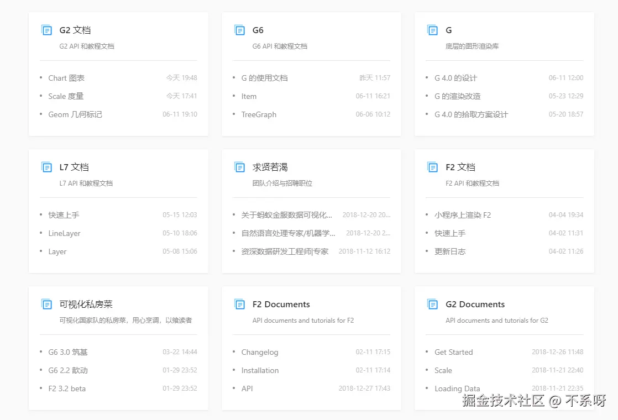Click the 底层的图形渲染库 description
Image resolution: width=618 pixels, height=420 pixels.
472,46
